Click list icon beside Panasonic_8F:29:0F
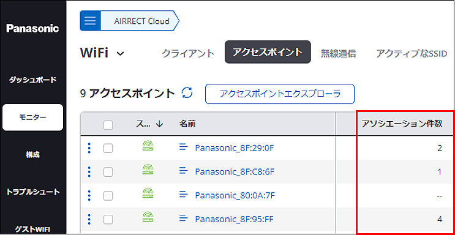 tap(183, 147)
